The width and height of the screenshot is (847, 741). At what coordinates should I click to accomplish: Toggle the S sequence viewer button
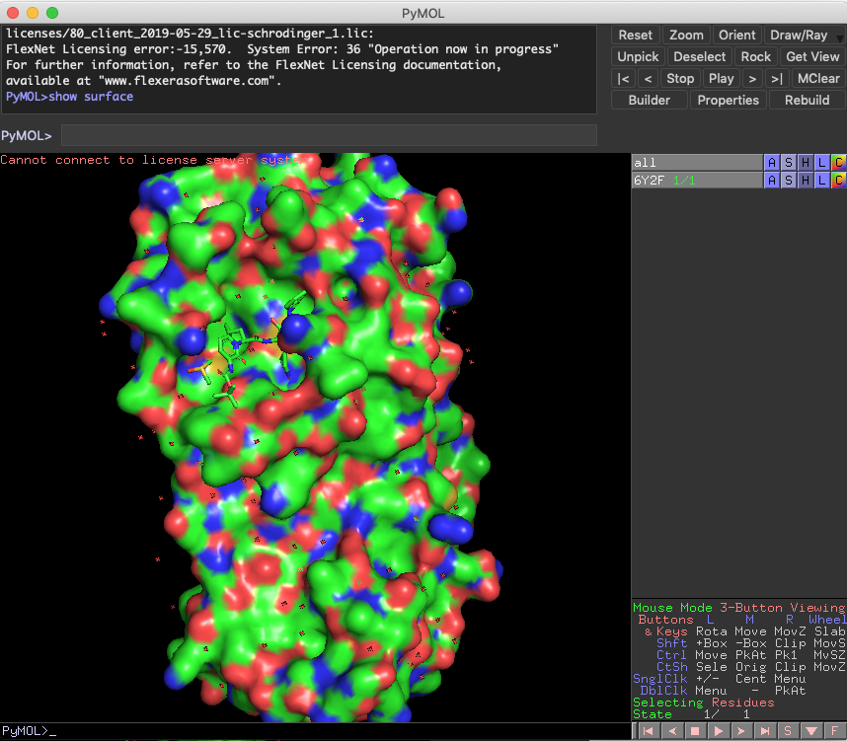[788, 731]
